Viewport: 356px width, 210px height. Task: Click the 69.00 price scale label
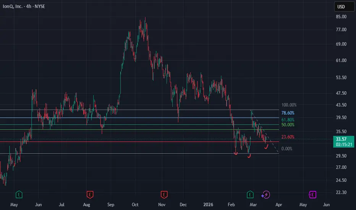[x=341, y=44]
